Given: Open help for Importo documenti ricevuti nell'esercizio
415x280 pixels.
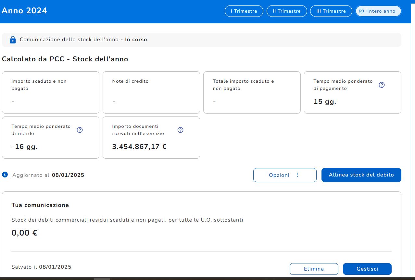Looking at the screenshot, I should tap(181, 130).
